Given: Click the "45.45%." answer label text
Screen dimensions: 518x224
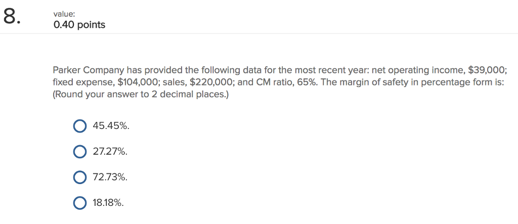Looking at the screenshot, I should [111, 126].
